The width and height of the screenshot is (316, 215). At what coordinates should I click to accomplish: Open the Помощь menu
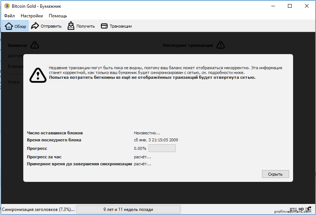pyautogui.click(x=58, y=16)
